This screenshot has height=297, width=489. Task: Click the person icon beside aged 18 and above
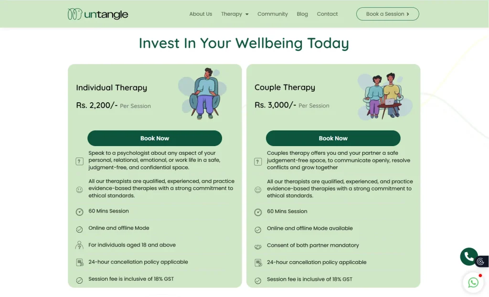tap(79, 245)
